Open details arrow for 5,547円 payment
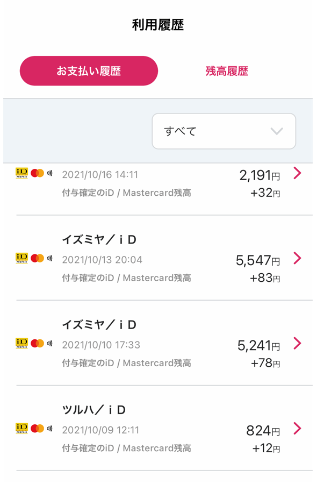This screenshot has width=317, height=484. click(x=297, y=258)
